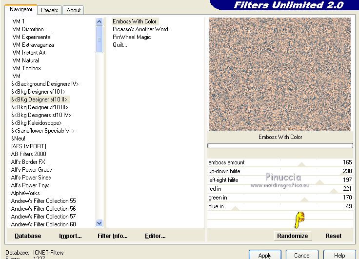This screenshot has height=259, width=359.
Task: Select &<Sandflower Specials°v°> category
Action: [x=43, y=131]
